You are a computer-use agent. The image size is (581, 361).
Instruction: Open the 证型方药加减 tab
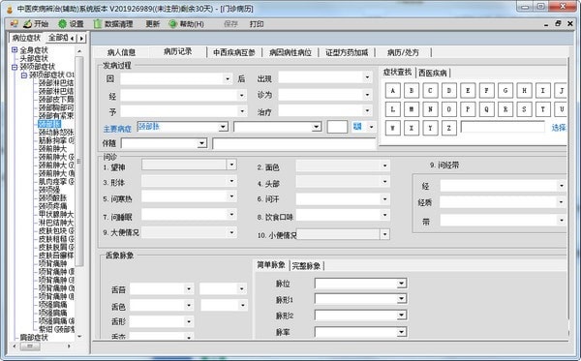(348, 52)
